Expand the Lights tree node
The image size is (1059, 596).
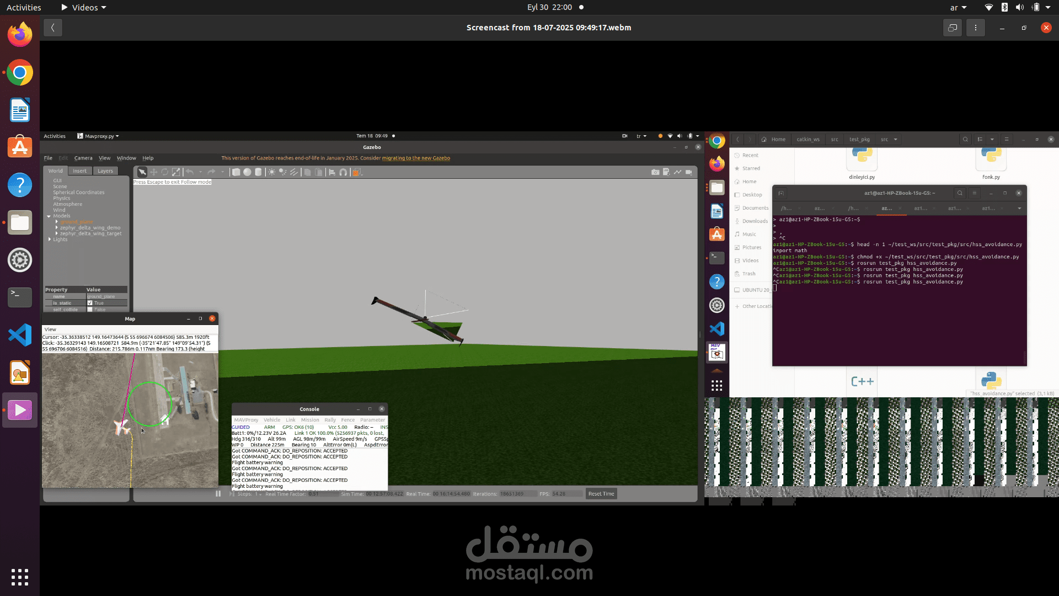tap(49, 240)
